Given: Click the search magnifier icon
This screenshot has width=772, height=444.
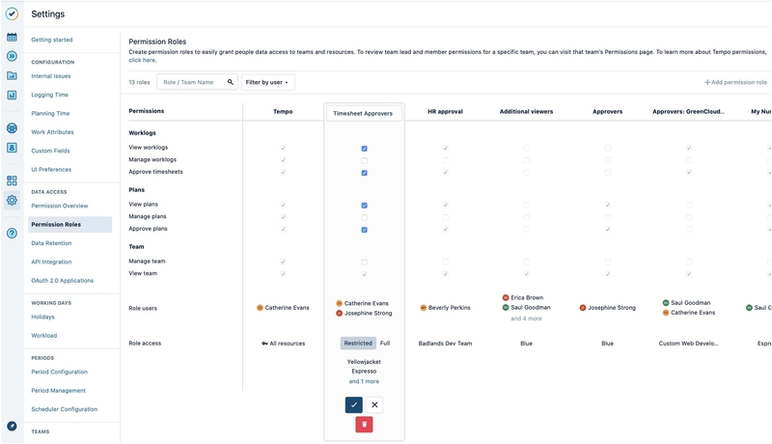Looking at the screenshot, I should 231,83.
